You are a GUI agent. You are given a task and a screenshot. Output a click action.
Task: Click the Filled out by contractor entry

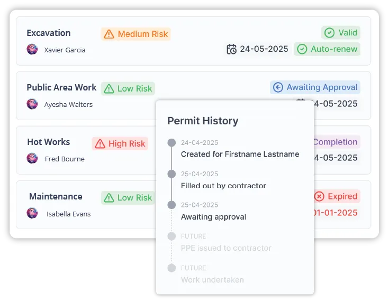(x=223, y=186)
